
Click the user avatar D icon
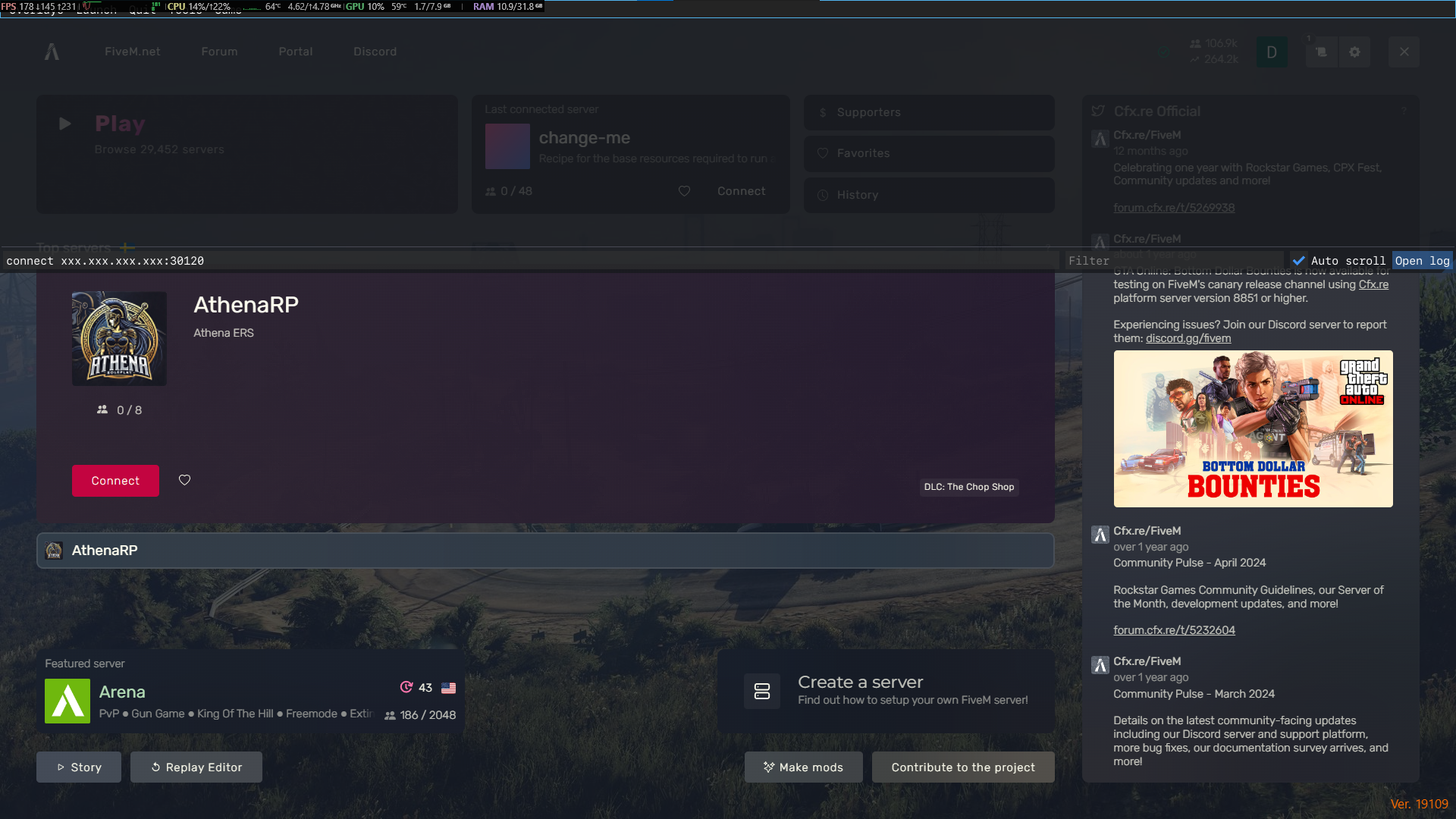coord(1272,52)
